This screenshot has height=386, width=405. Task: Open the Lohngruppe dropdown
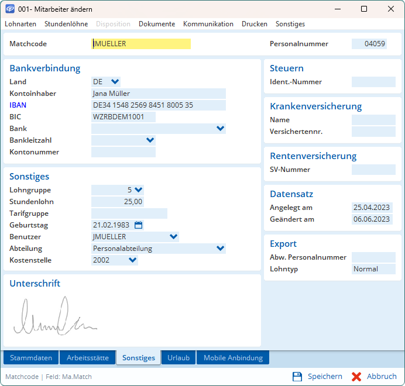138,190
